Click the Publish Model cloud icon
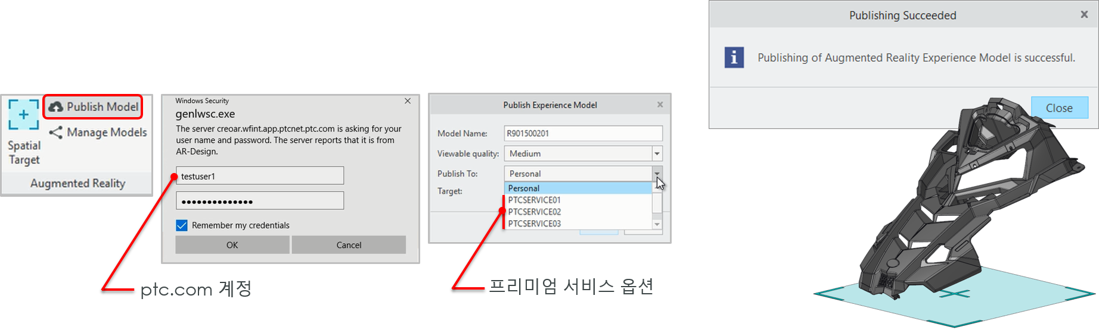Image resolution: width=1099 pixels, height=330 pixels. coord(55,107)
